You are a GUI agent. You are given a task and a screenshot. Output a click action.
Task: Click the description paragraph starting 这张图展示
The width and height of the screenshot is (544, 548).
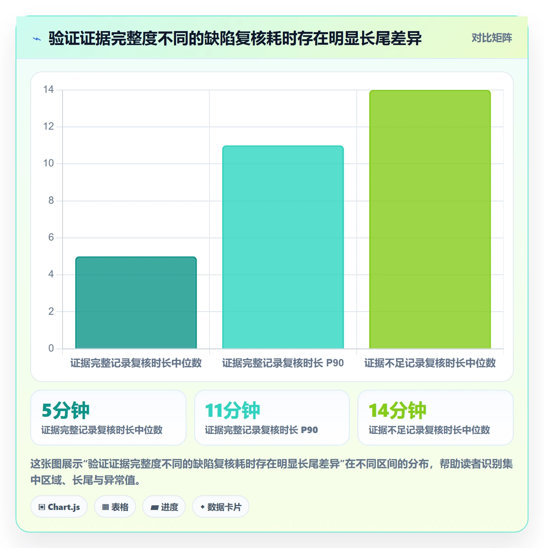pos(272,472)
